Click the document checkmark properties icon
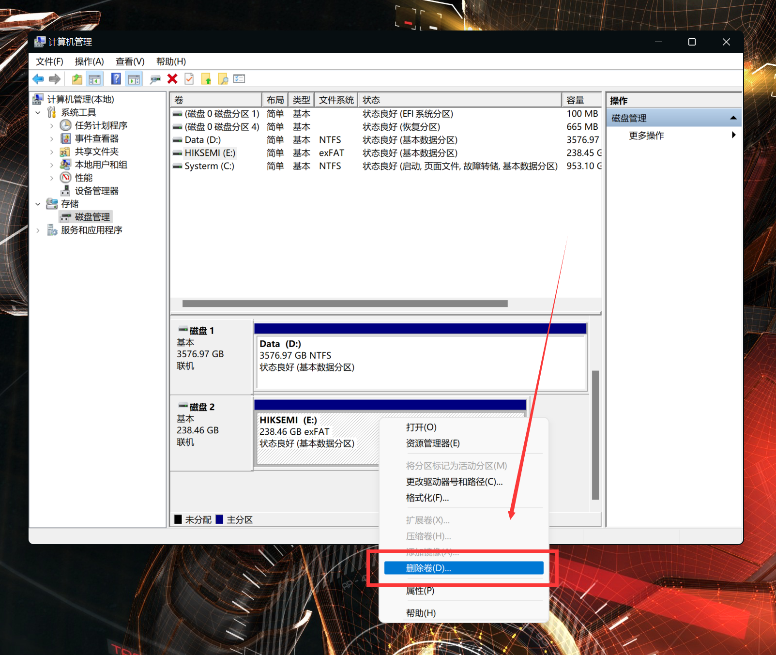The width and height of the screenshot is (776, 655). click(189, 79)
